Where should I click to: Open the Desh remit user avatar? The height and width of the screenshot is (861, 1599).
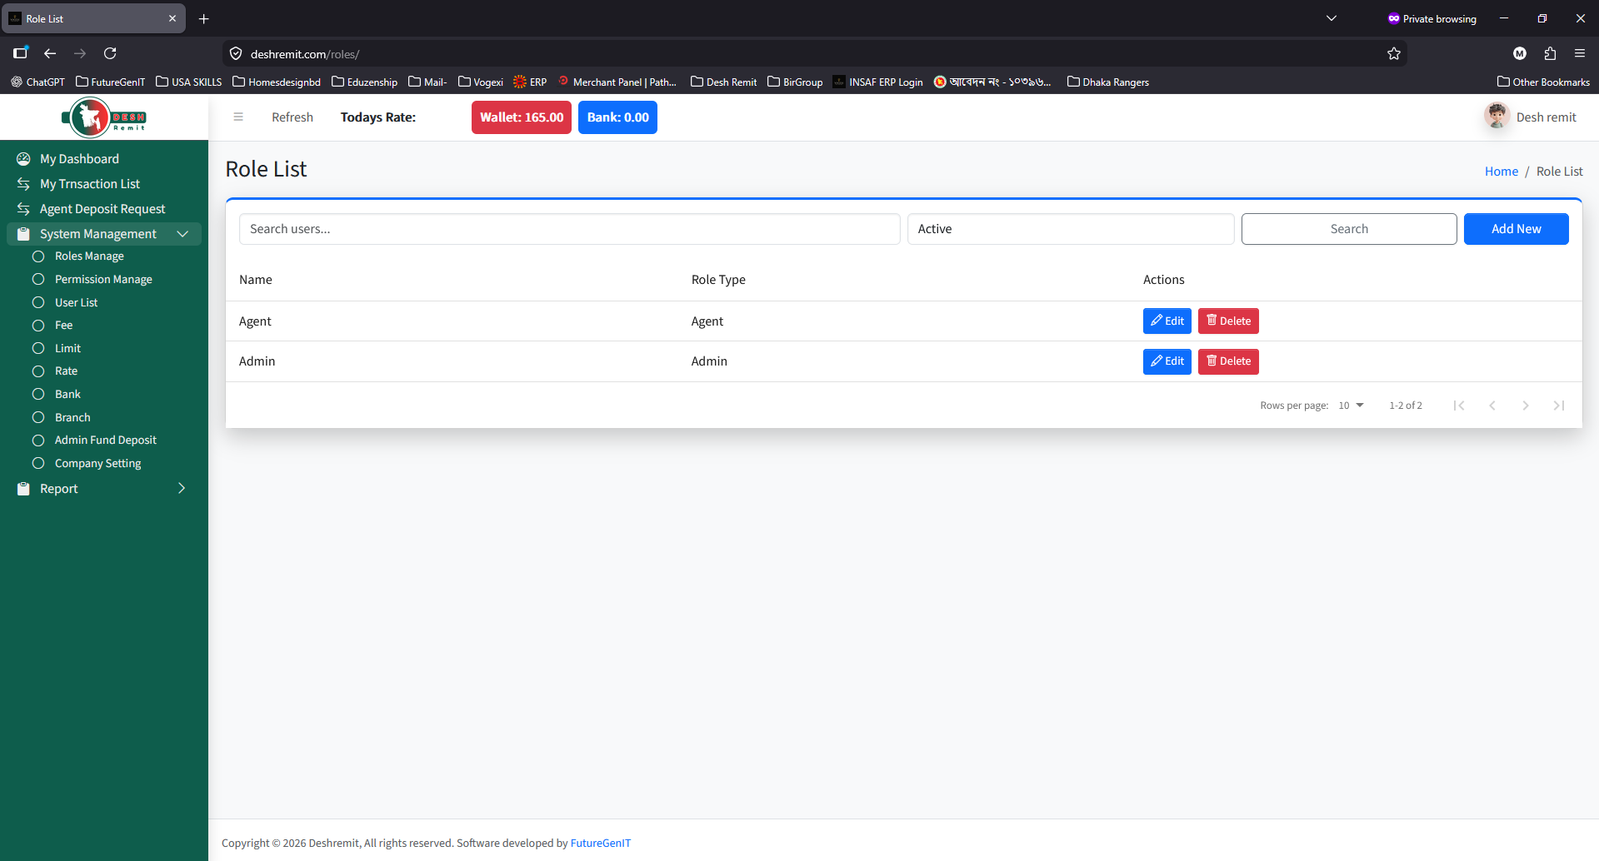point(1497,117)
